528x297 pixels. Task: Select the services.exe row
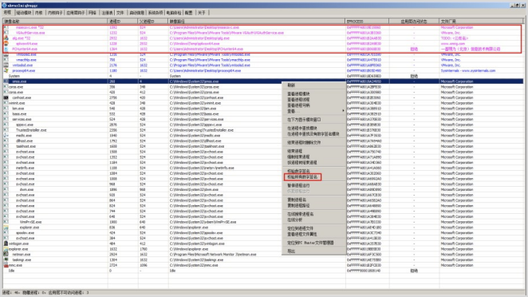click(x=263, y=119)
